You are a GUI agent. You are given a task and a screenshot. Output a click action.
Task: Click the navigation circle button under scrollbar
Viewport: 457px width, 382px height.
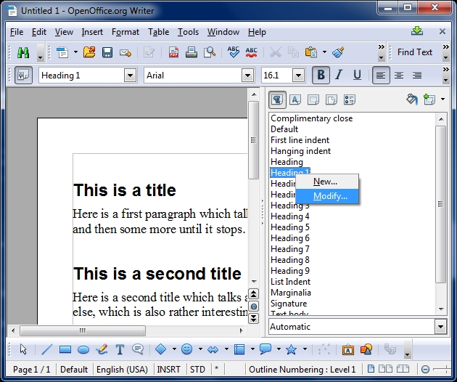coord(254,306)
